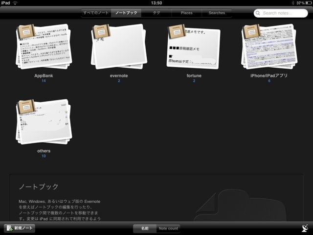
Task: Open the タグ tab
Action: tap(156, 13)
